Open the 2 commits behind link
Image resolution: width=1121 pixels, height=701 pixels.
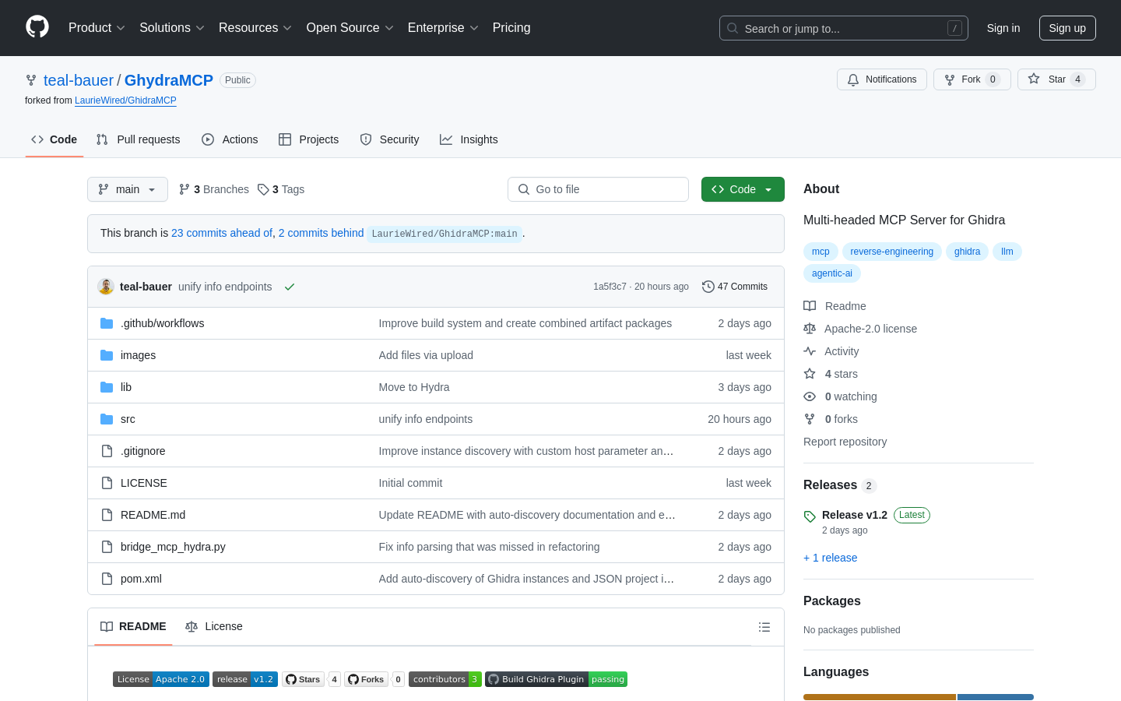point(321,233)
